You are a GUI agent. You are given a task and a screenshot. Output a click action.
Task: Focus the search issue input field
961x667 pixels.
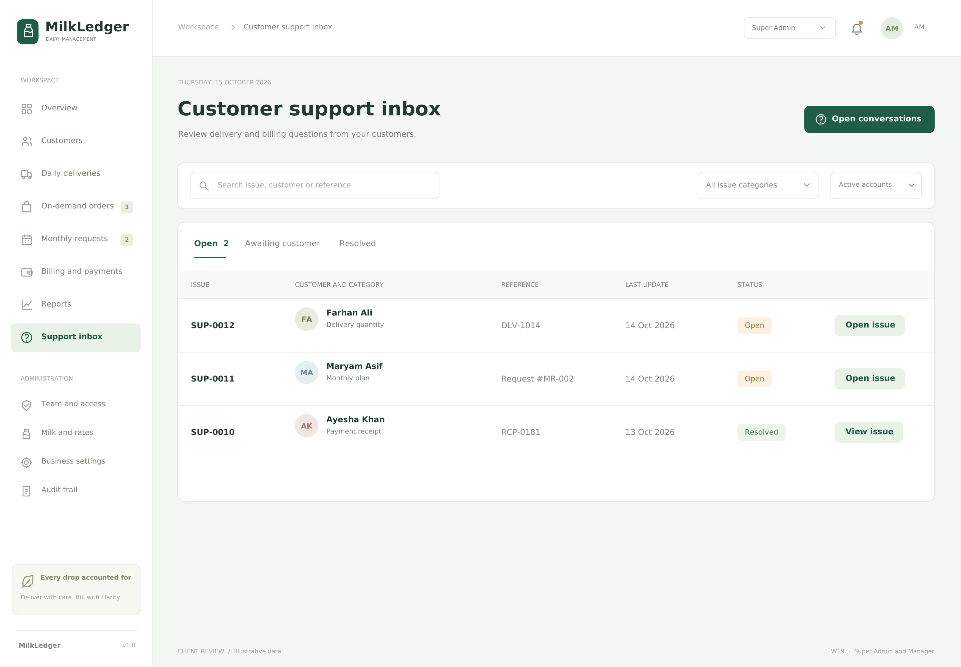click(x=314, y=185)
